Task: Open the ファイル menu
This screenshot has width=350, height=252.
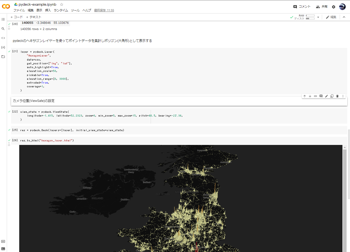Action: coord(20,10)
